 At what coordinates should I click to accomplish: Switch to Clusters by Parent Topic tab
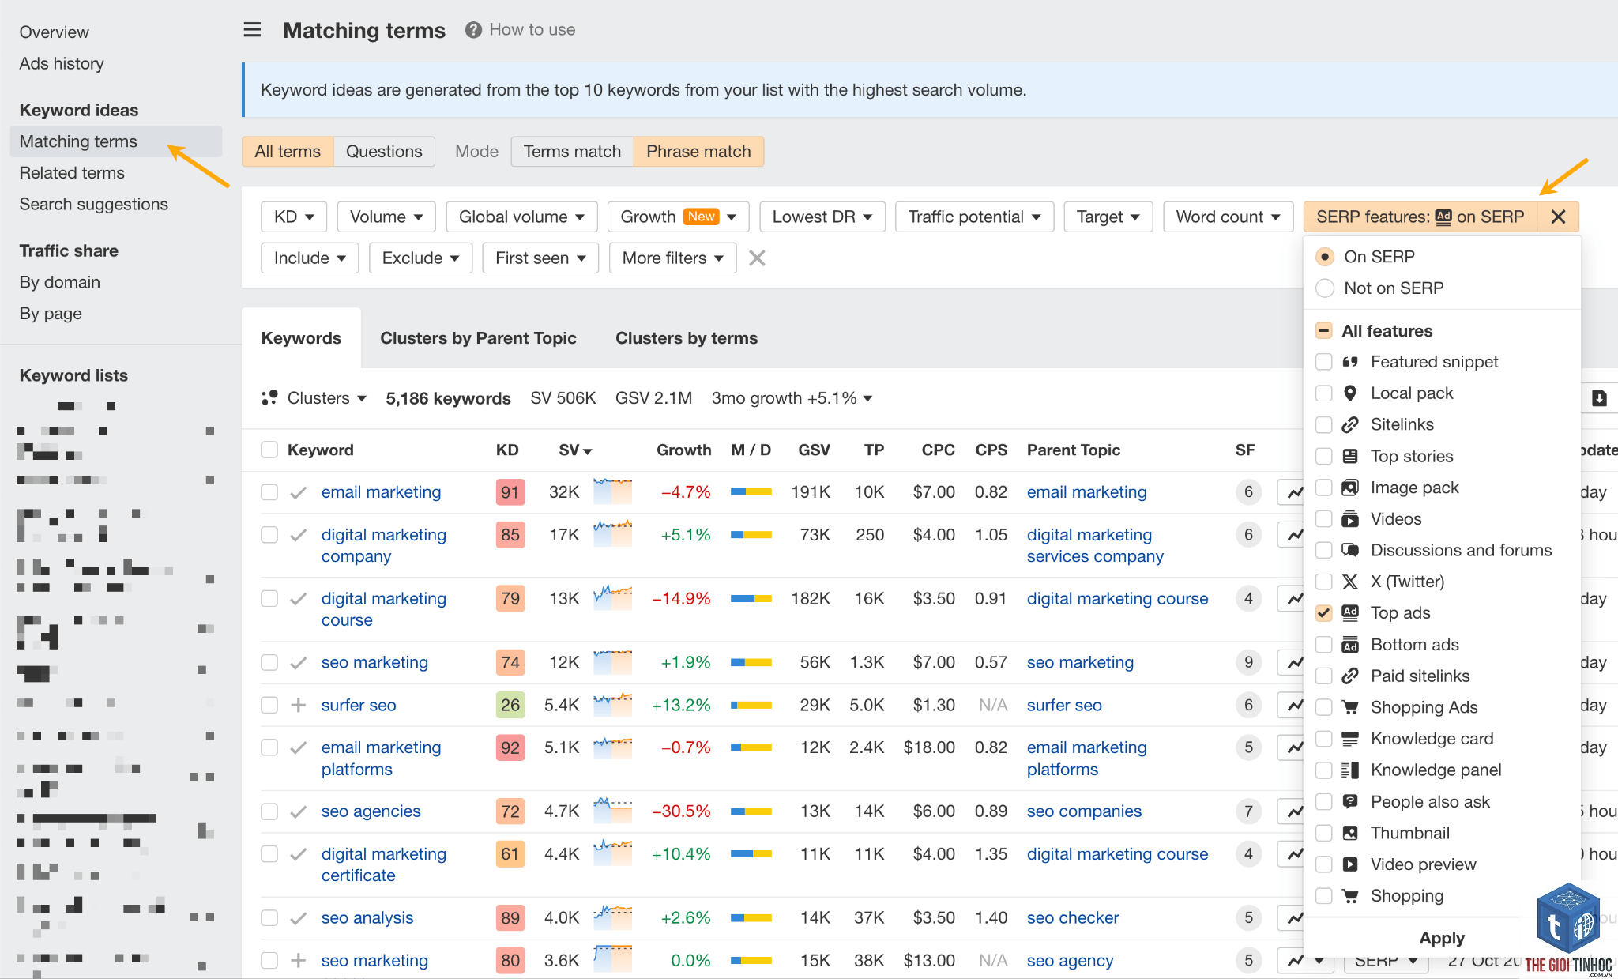pyautogui.click(x=478, y=338)
